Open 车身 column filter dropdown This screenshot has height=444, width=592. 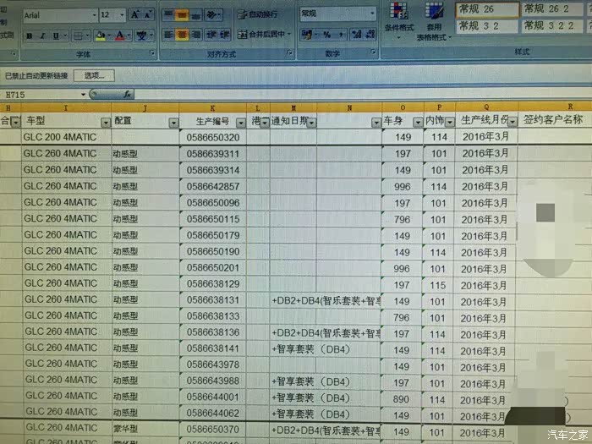pos(418,123)
